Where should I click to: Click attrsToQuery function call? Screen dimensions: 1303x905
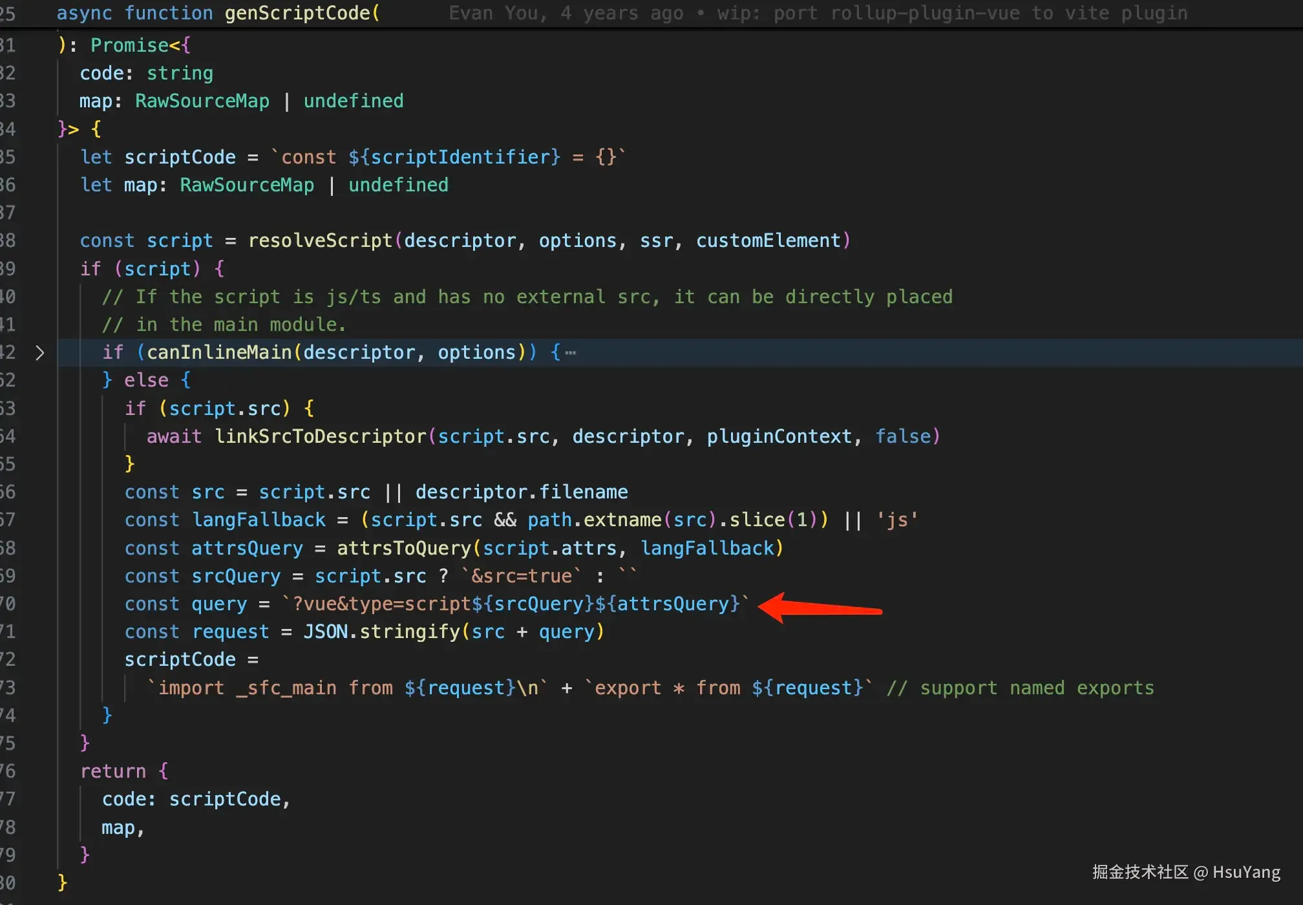[404, 548]
